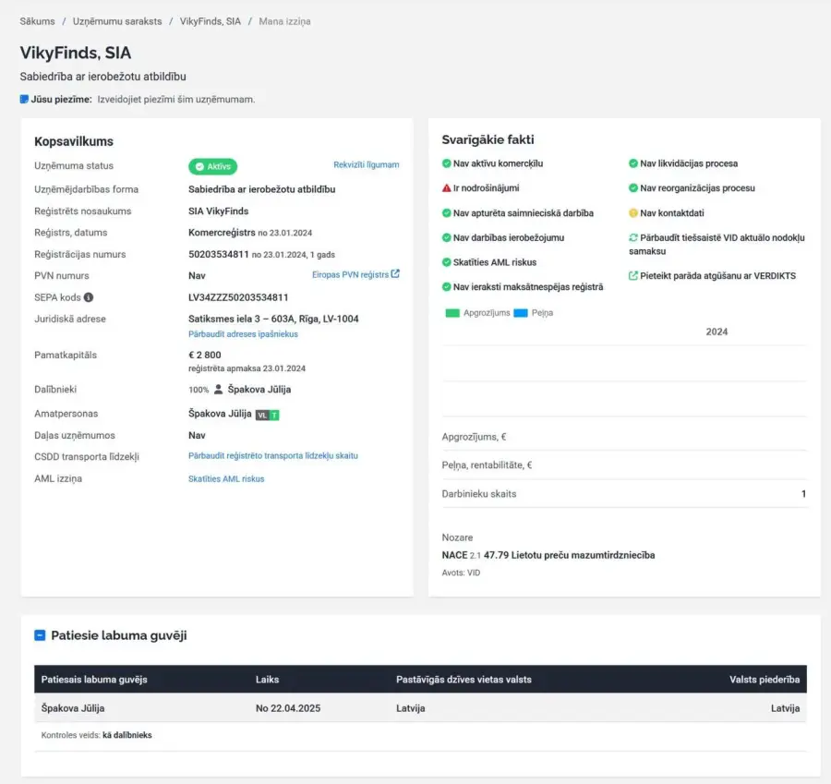Image resolution: width=831 pixels, height=784 pixels.
Task: Click the SIA VikyFinds registered name
Action: point(218,211)
